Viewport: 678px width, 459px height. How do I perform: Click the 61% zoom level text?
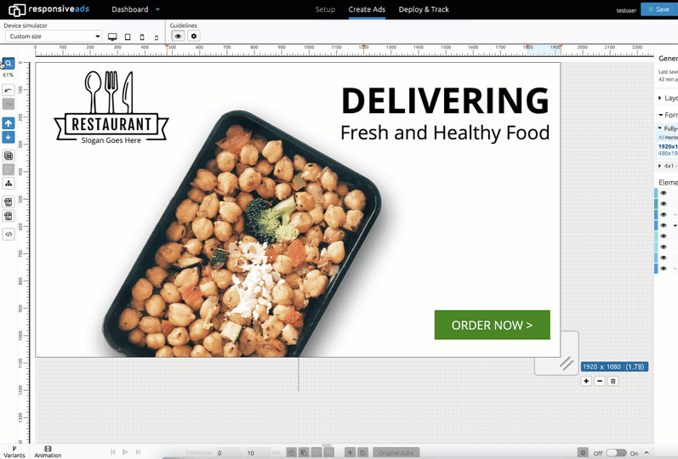9,75
